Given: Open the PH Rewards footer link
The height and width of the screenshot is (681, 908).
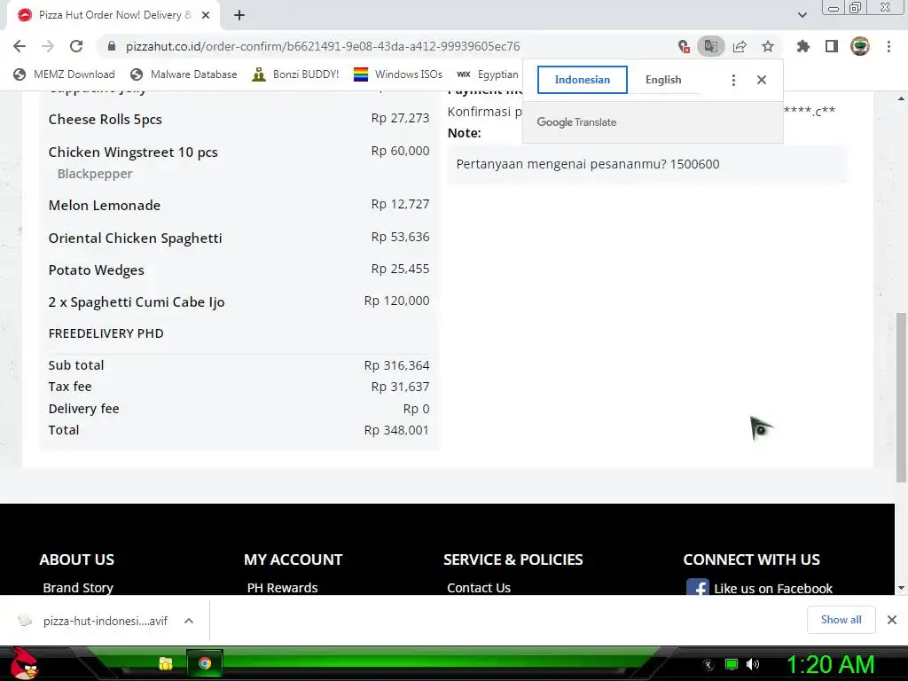Looking at the screenshot, I should coord(283,588).
